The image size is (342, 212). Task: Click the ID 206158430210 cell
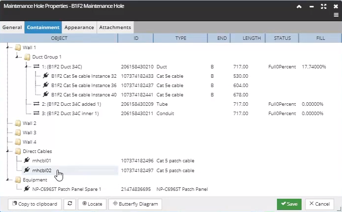click(x=137, y=66)
